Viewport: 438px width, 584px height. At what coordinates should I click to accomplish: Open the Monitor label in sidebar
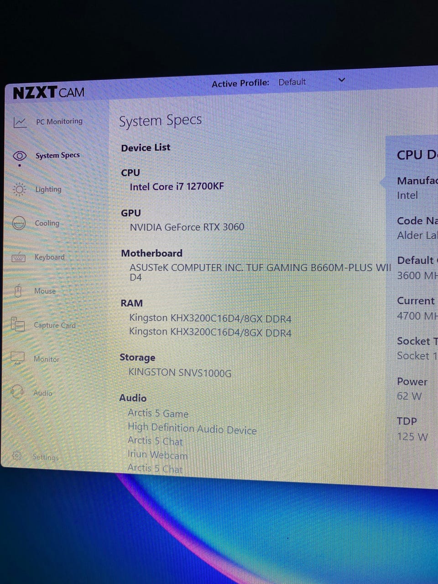(46, 359)
